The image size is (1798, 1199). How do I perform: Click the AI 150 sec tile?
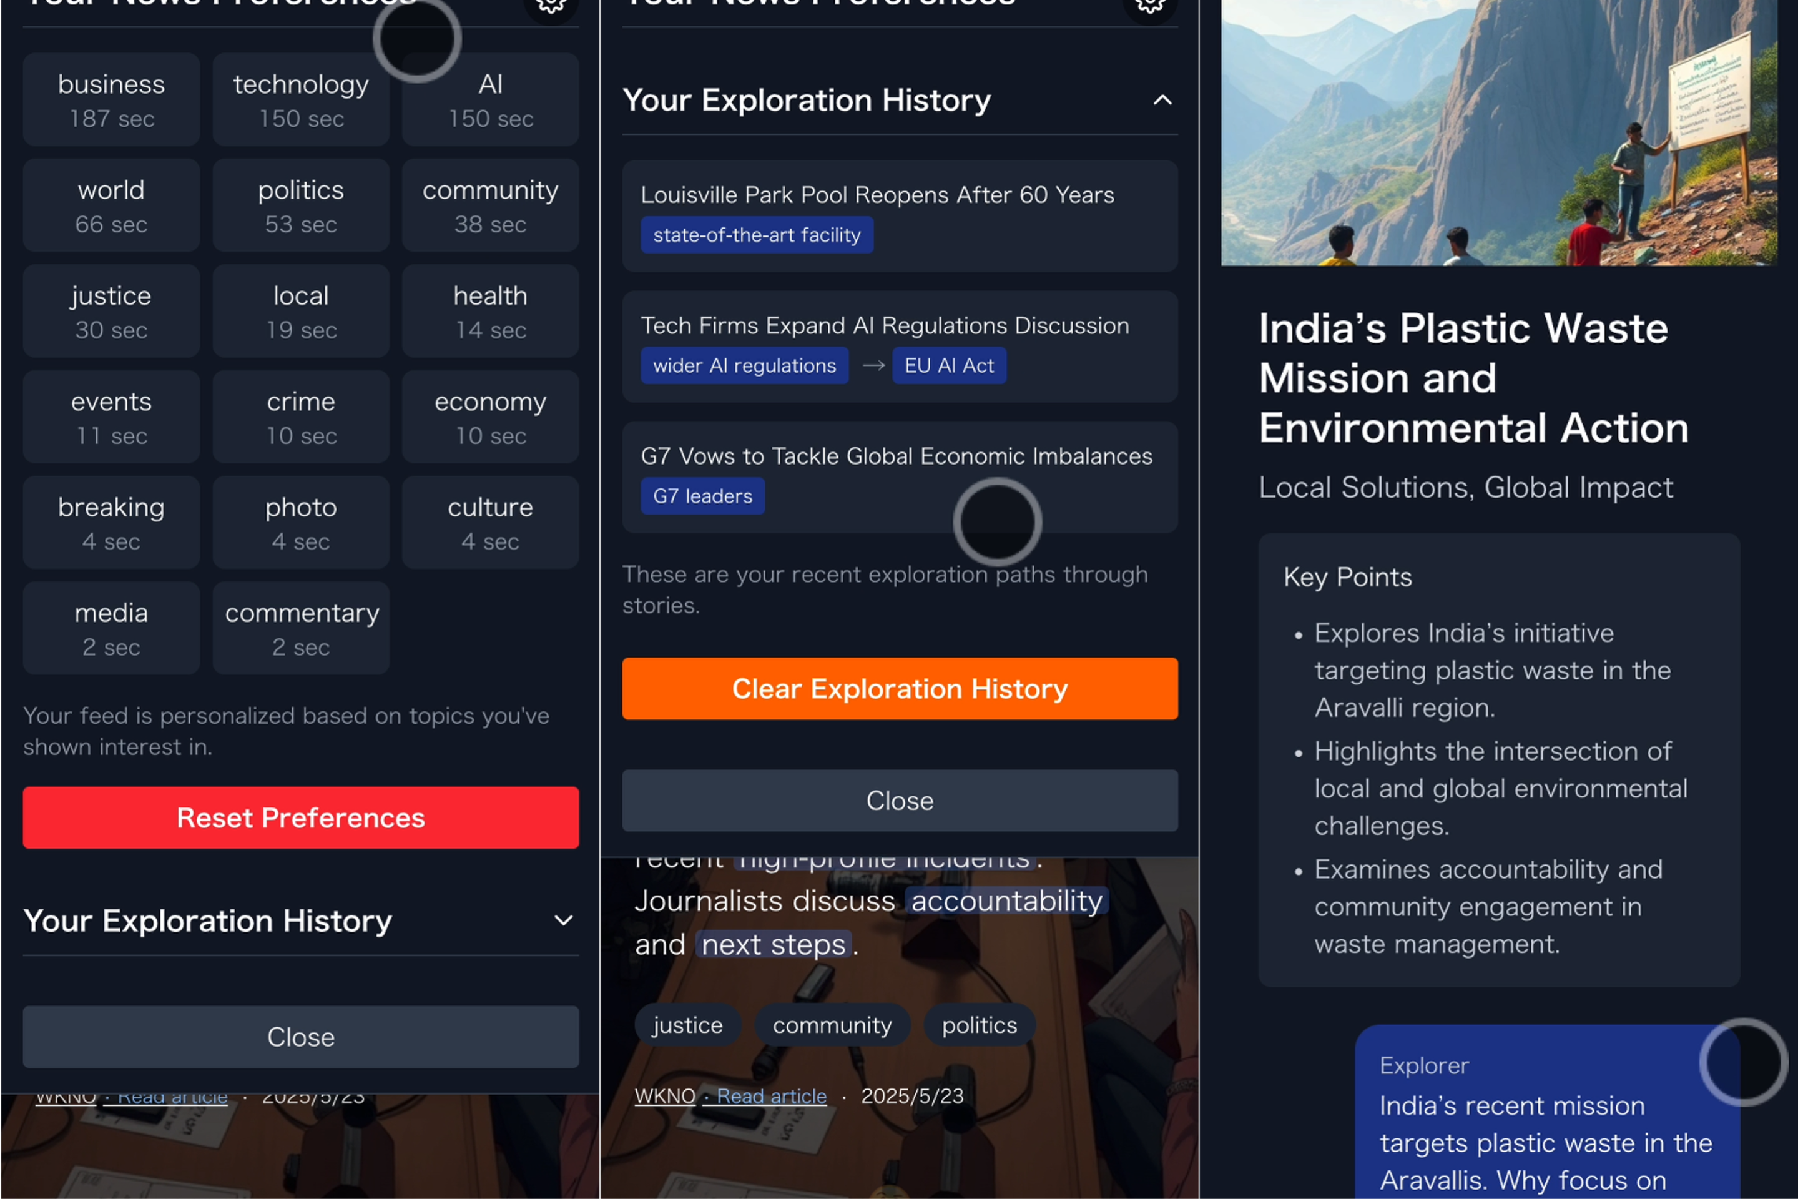[490, 100]
